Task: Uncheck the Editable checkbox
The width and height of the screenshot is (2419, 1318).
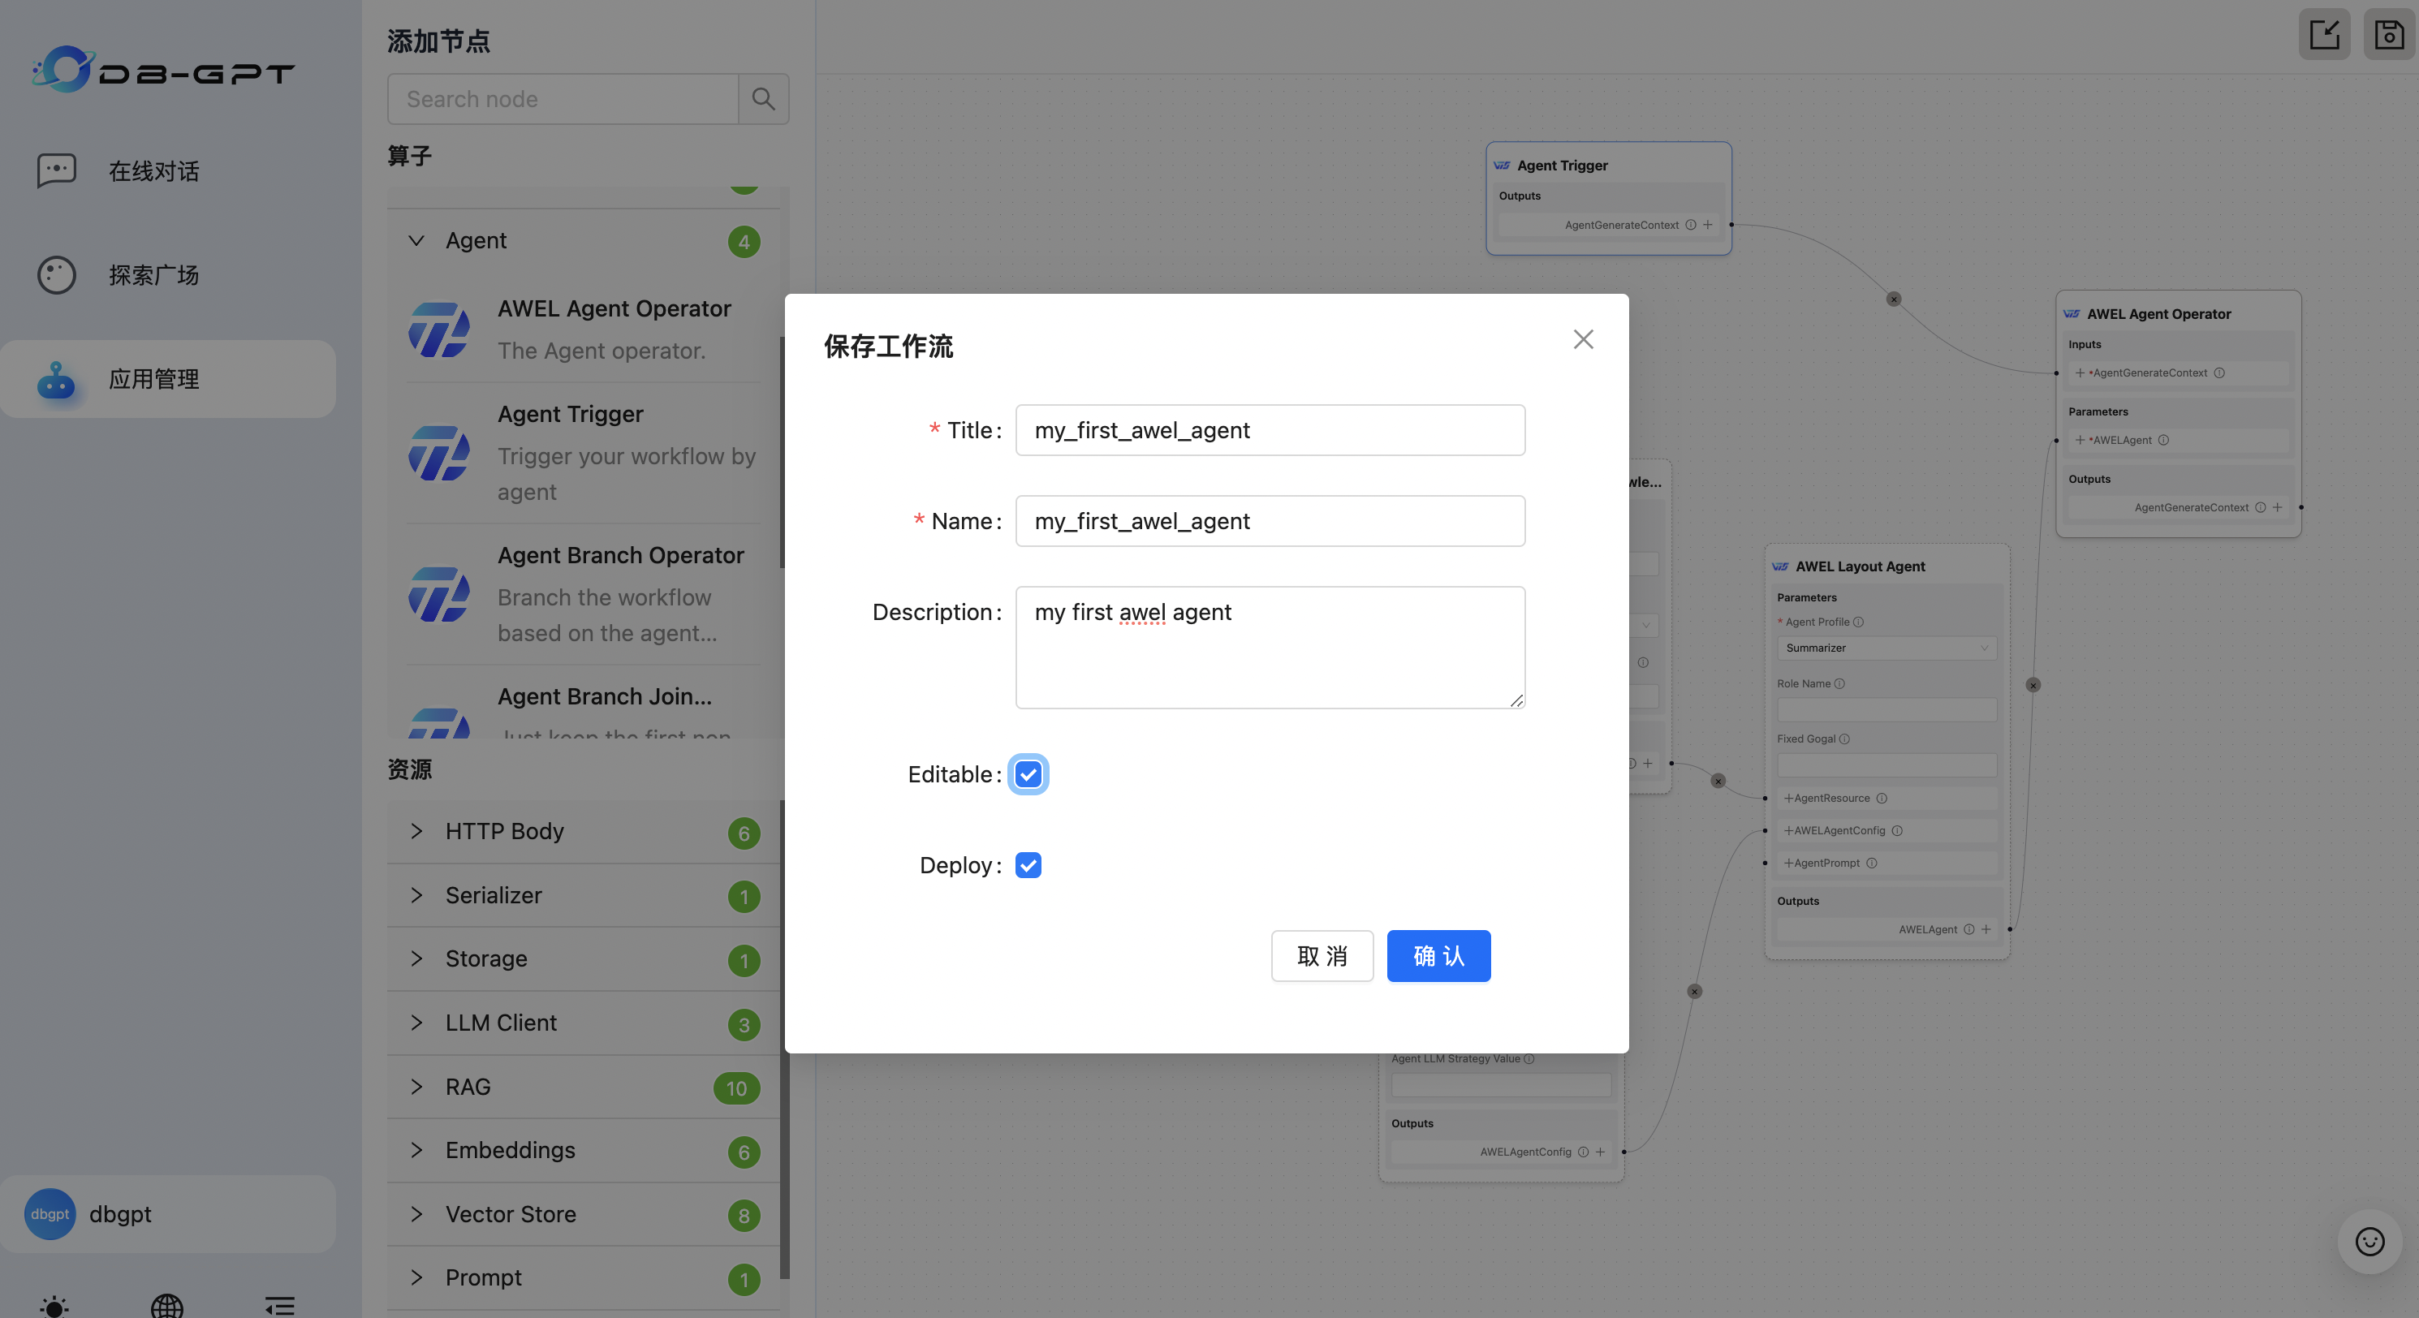Action: coord(1028,774)
